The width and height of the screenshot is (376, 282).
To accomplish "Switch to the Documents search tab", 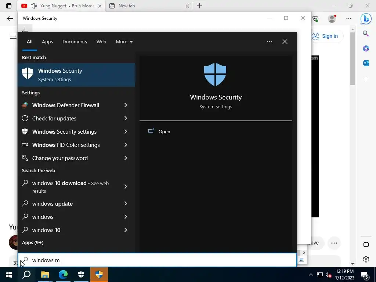I will point(75,41).
